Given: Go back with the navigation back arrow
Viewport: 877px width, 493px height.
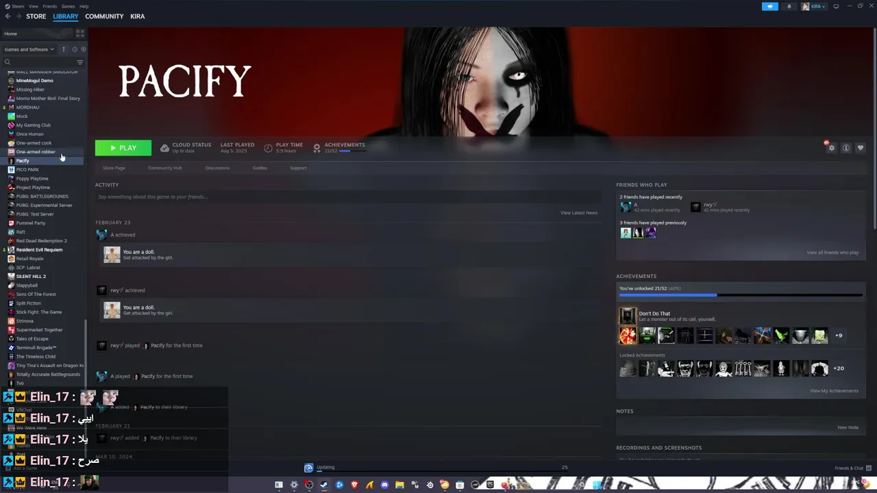Looking at the screenshot, I should [x=8, y=16].
